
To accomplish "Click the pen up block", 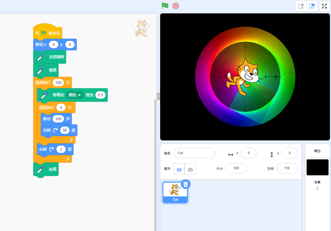I will tap(46, 169).
